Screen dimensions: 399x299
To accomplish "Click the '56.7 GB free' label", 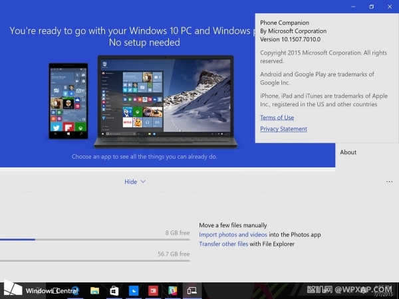I will pos(174,254).
